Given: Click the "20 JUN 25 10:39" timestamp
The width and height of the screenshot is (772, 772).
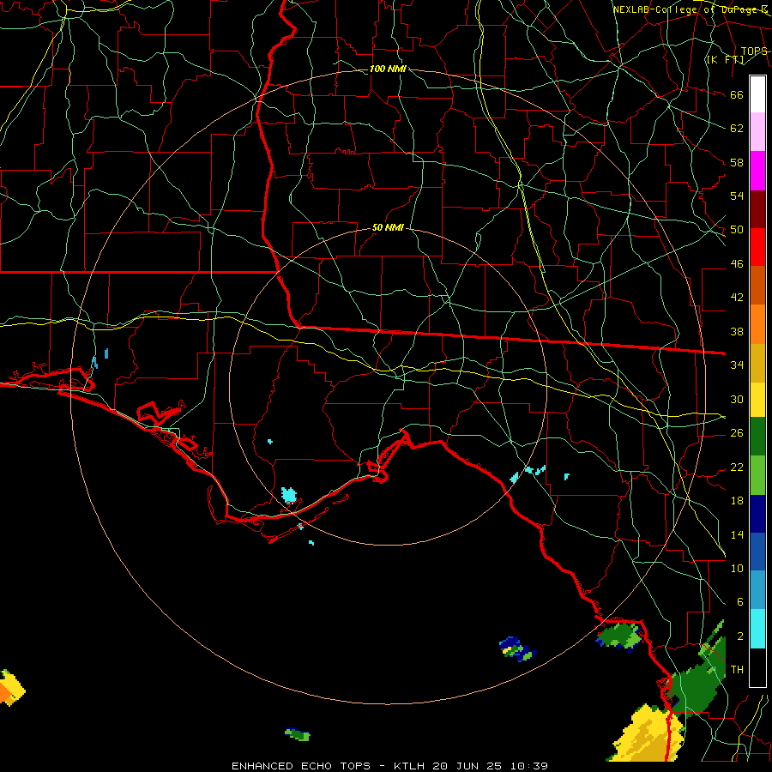Looking at the screenshot, I should 490,766.
